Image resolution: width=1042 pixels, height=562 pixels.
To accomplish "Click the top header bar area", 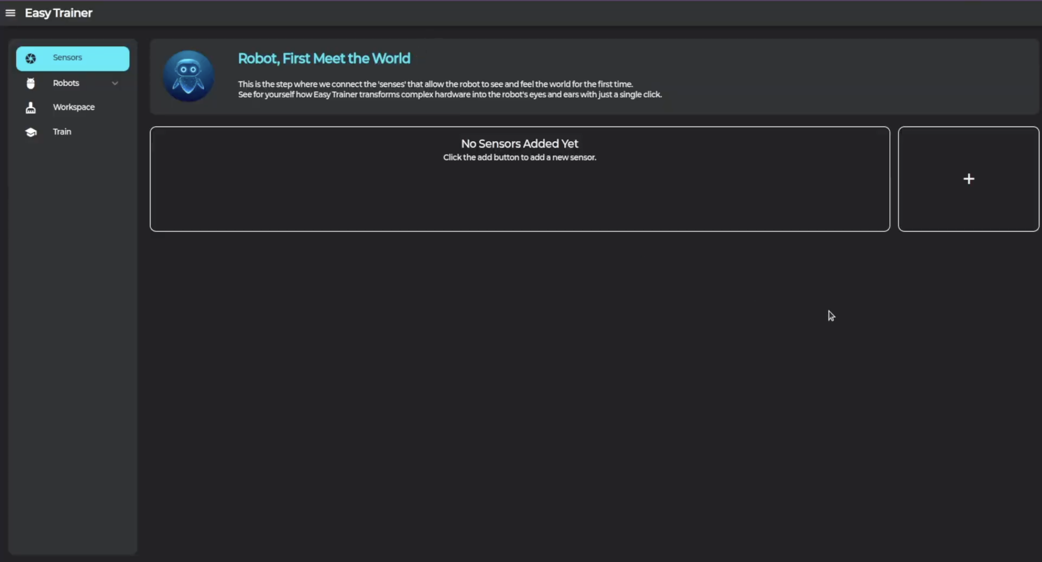I will click(526, 13).
